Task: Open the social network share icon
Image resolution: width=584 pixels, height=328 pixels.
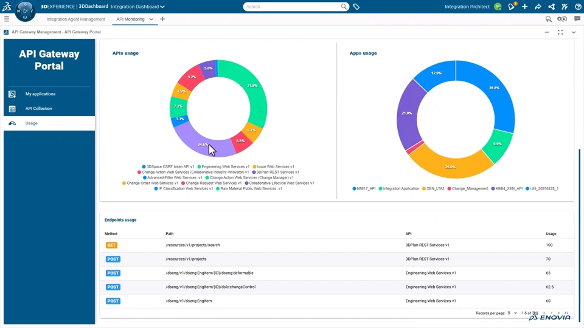Action: point(551,6)
